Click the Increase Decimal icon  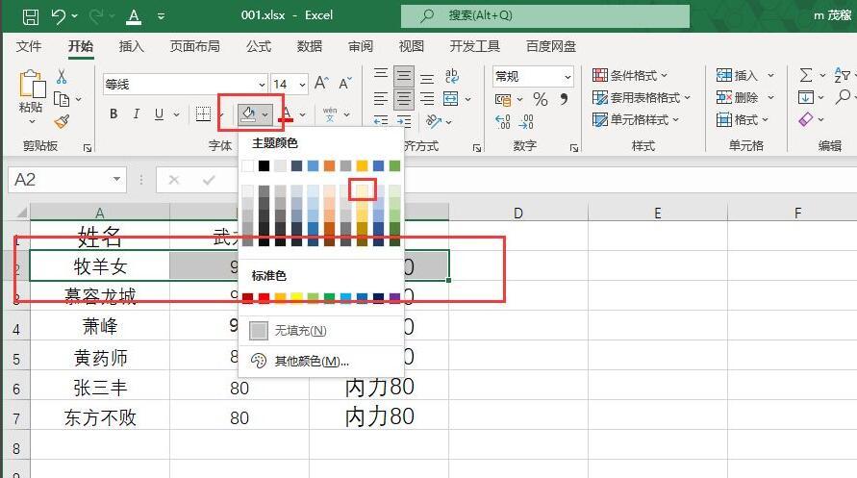(x=503, y=121)
